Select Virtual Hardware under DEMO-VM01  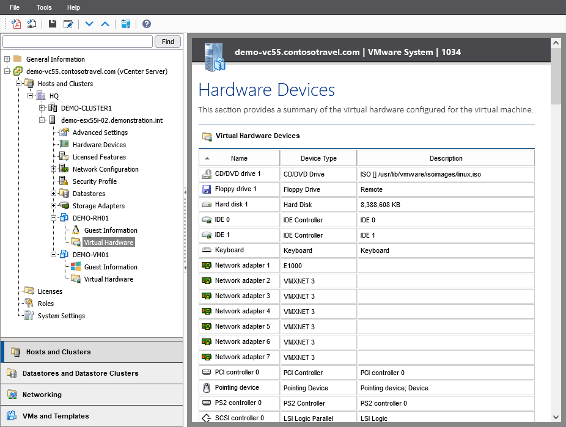coord(109,279)
